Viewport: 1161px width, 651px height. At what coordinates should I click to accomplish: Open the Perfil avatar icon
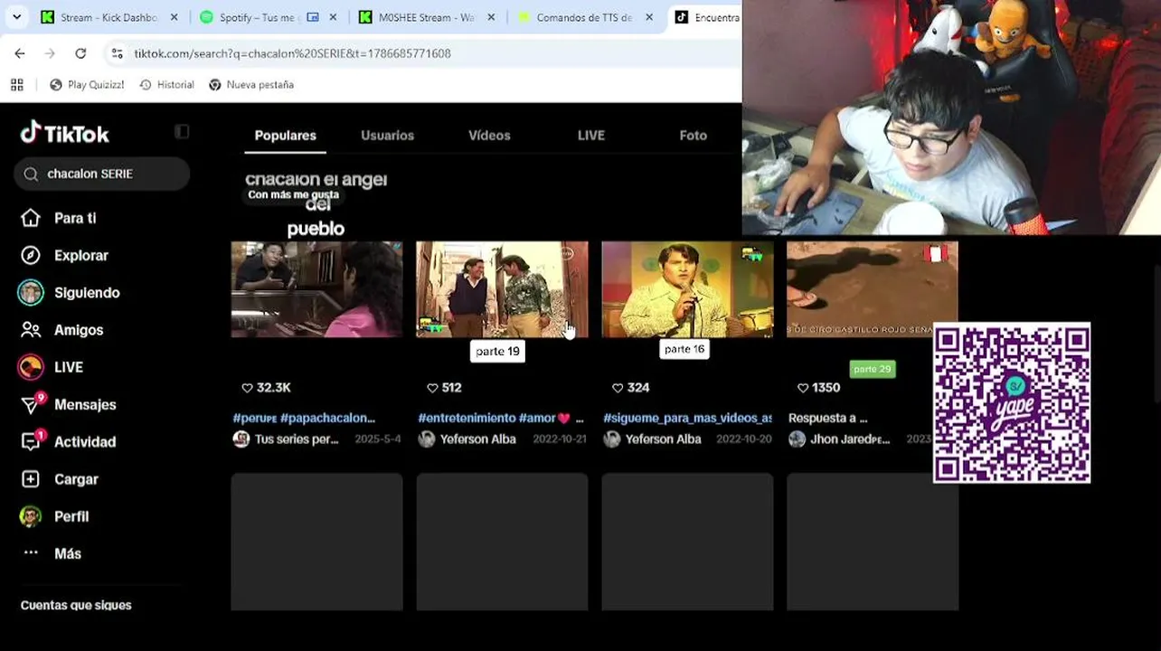click(x=31, y=516)
